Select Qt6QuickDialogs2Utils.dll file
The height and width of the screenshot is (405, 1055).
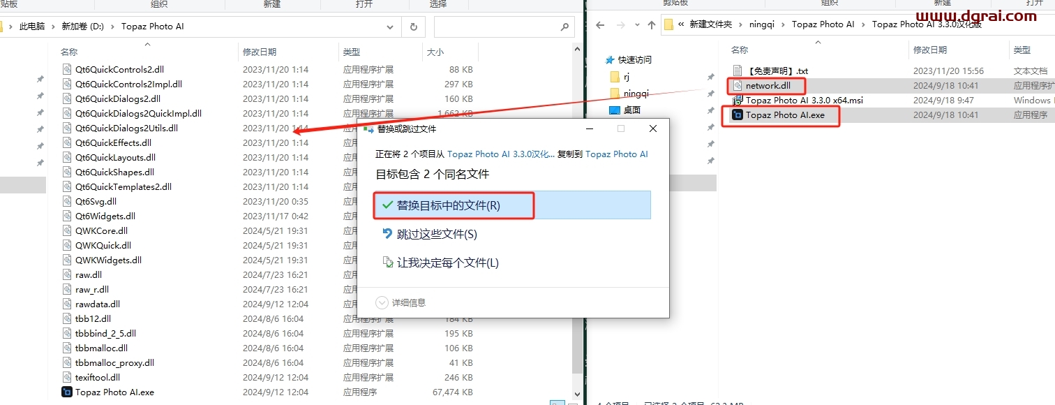click(x=126, y=128)
